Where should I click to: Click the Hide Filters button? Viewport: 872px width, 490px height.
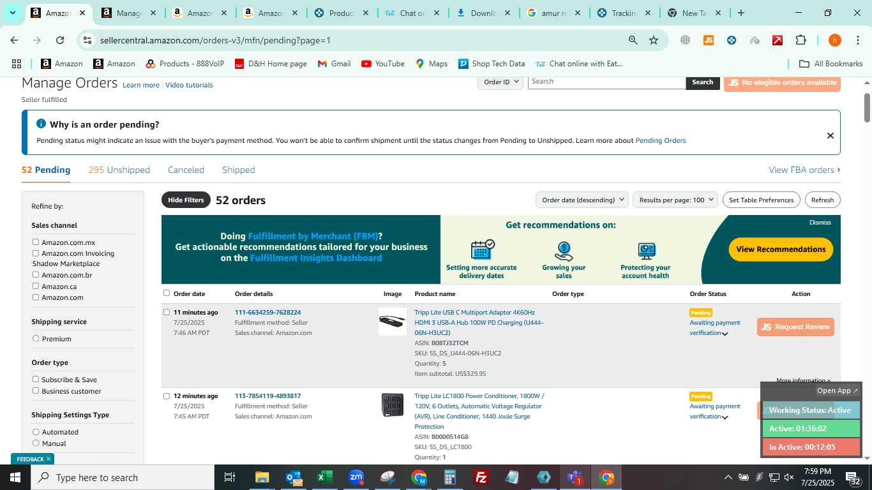point(186,200)
